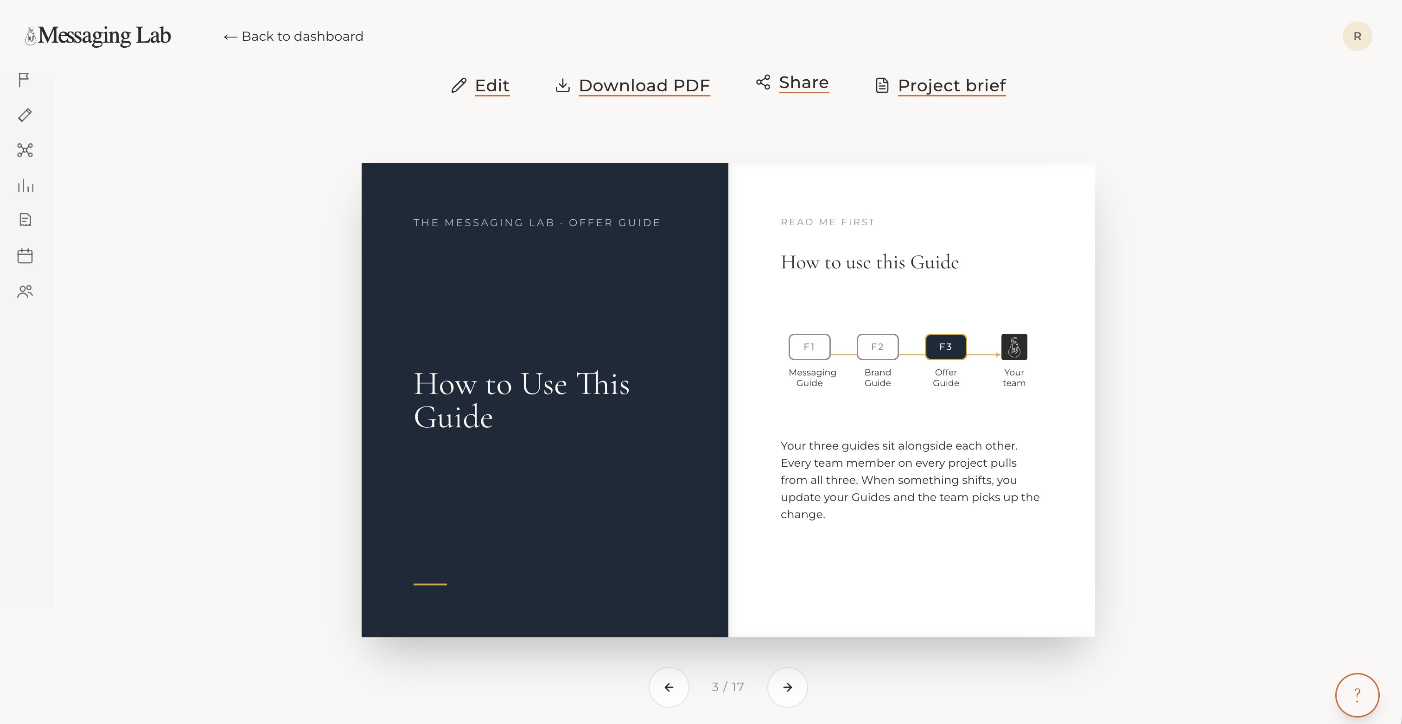Viewport: 1402px width, 724px height.
Task: Click the share icon beside Share
Action: click(x=763, y=82)
